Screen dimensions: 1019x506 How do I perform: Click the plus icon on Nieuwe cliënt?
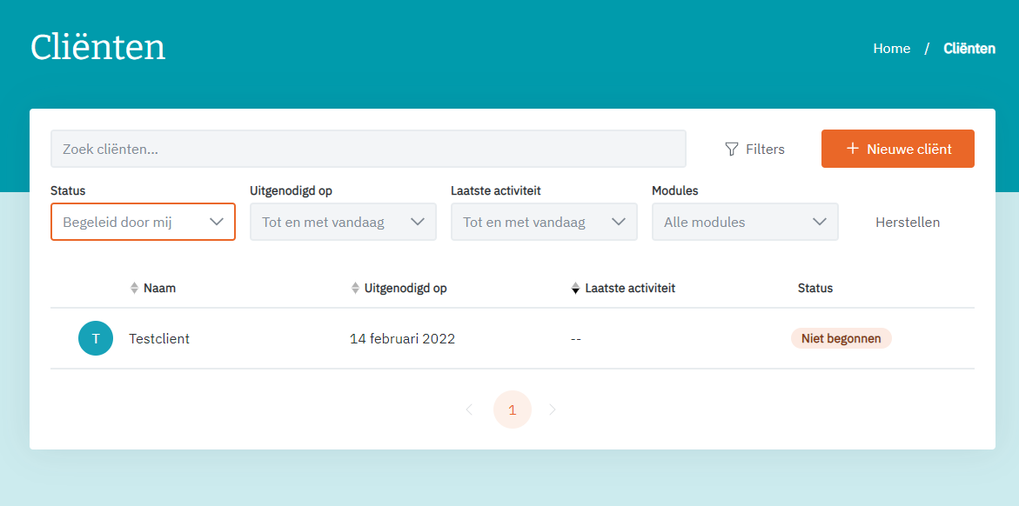click(x=854, y=149)
